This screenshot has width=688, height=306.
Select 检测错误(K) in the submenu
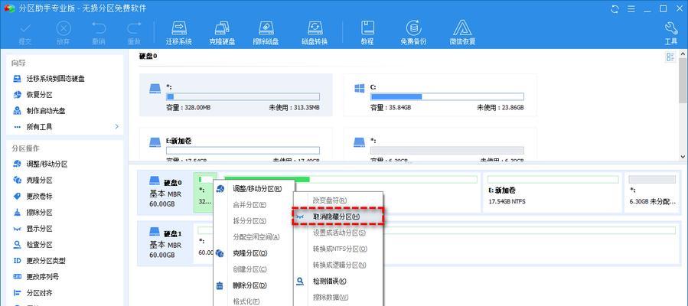click(x=338, y=281)
